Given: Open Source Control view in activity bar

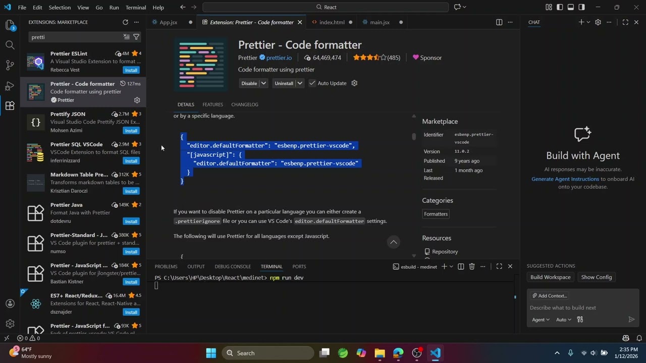Looking at the screenshot, I should [x=10, y=65].
